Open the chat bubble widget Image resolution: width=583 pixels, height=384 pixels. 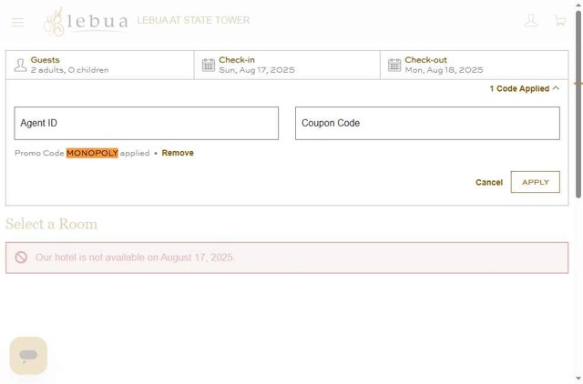28,356
